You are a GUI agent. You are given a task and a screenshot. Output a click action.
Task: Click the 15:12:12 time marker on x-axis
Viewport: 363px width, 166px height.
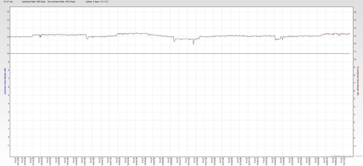(180, 161)
